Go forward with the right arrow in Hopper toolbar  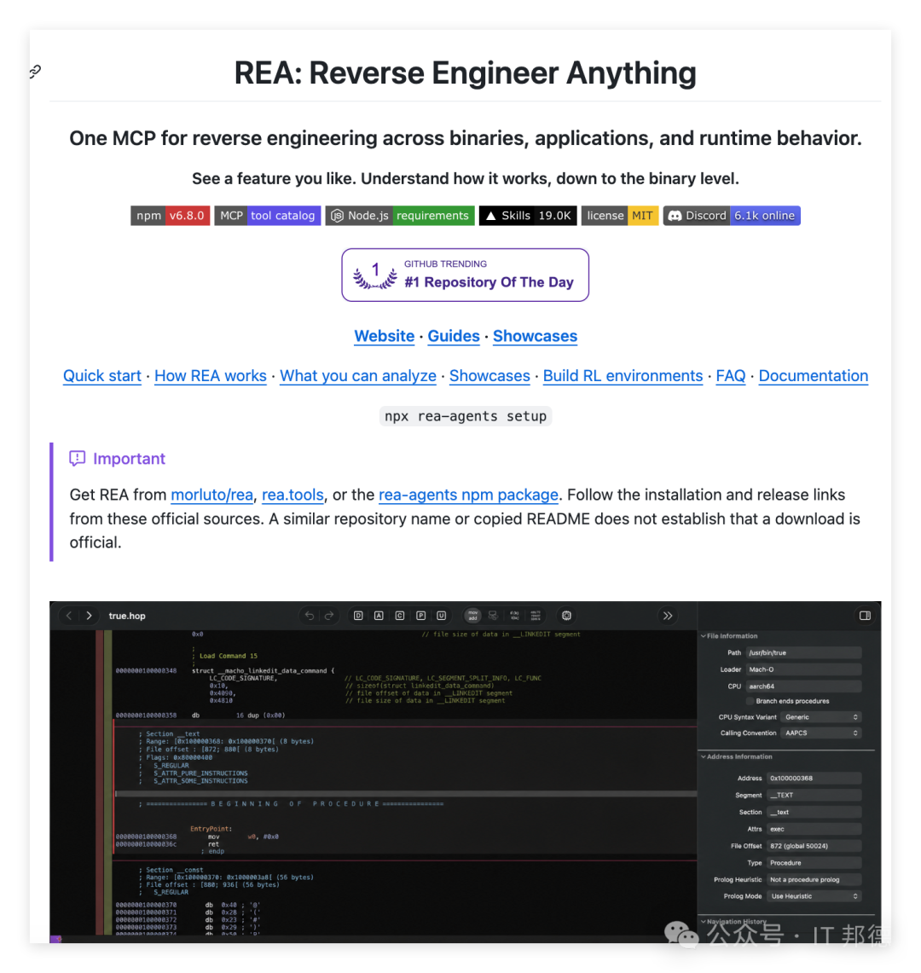point(90,616)
